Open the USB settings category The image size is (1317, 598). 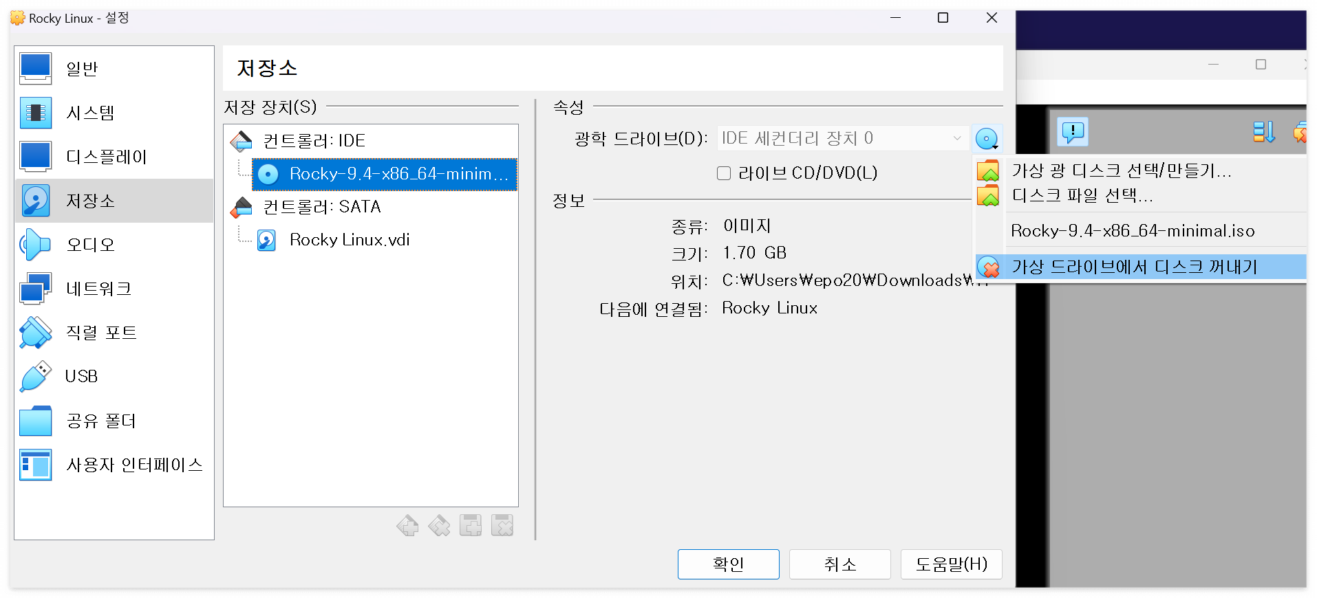coord(114,377)
